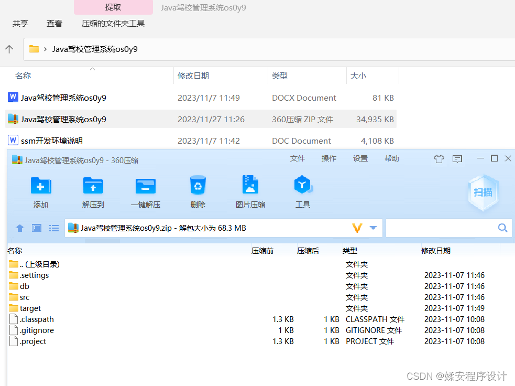Viewport: 515px width, 386px height.
Task: Sort Explorer list by 修改日期 column header
Action: coord(193,76)
